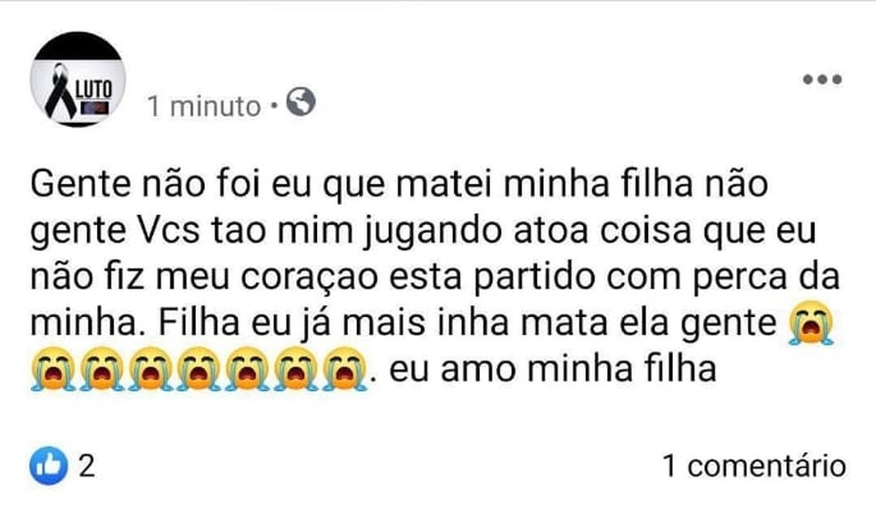This screenshot has width=876, height=505.
Task: Open the "1 minuto" timestamp link
Action: (x=204, y=107)
